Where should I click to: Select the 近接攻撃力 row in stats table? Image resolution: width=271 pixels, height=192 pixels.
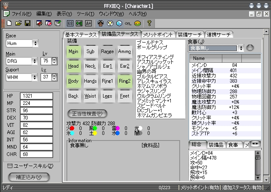pos(225,76)
